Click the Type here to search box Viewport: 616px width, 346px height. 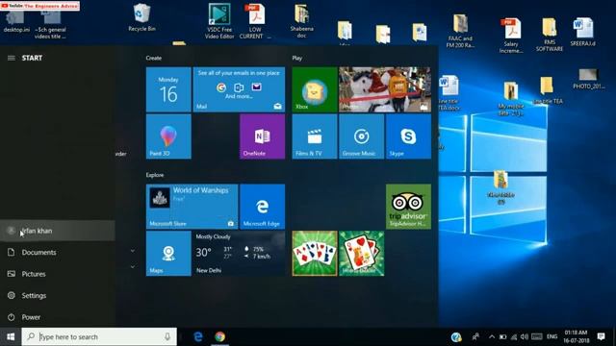pos(99,336)
